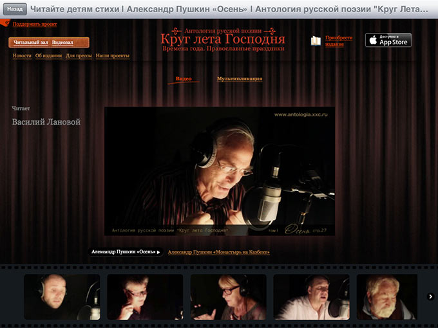The width and height of the screenshot is (438, 328).
Task: Open Александр Пушкин «Монастырь на Казбеке» link
Action: pyautogui.click(x=219, y=252)
